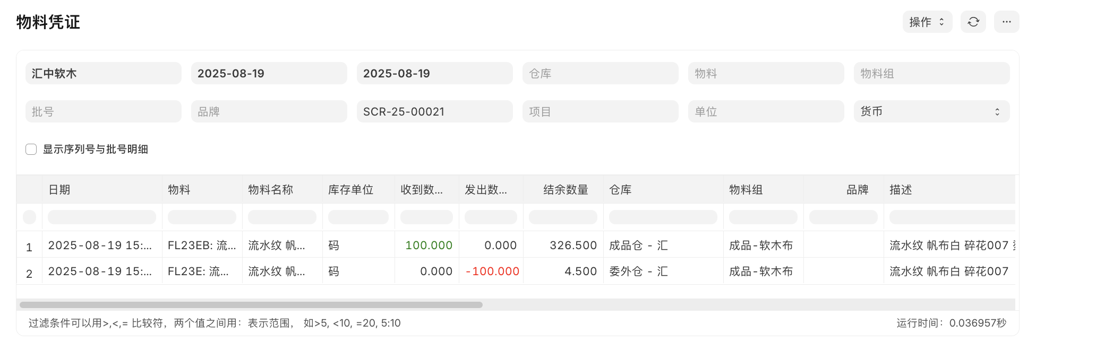Screen dimensions: 1096x351
Task: Edit voucher number SCR-25-00021 field
Action: tap(434, 111)
